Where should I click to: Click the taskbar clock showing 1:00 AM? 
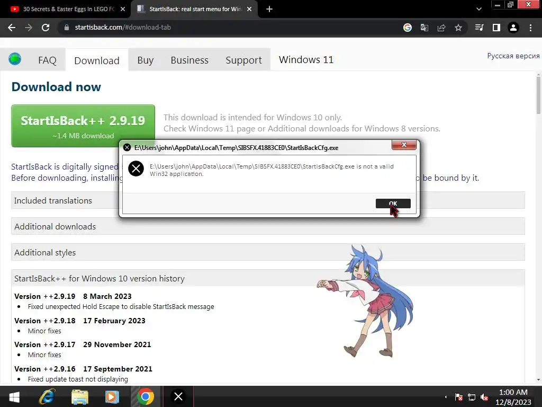click(513, 397)
